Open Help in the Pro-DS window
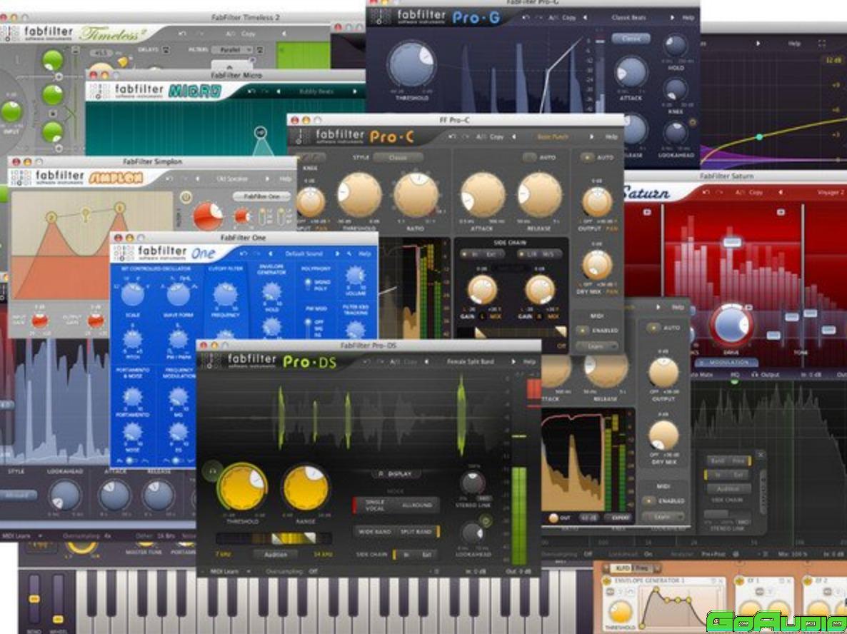The image size is (847, 634). (529, 362)
